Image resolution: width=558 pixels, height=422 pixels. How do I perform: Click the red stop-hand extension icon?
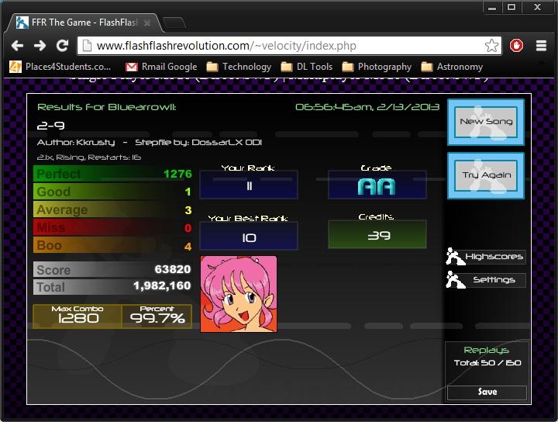pyautogui.click(x=517, y=46)
